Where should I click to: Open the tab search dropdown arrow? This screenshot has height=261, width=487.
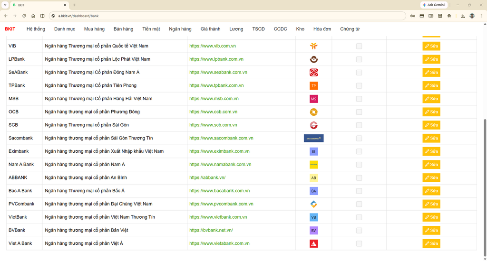coord(5,5)
